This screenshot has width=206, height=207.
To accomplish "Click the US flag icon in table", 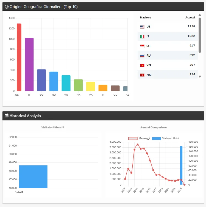I will point(142,27).
